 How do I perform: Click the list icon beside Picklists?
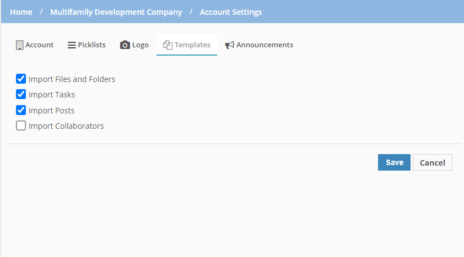click(x=72, y=45)
